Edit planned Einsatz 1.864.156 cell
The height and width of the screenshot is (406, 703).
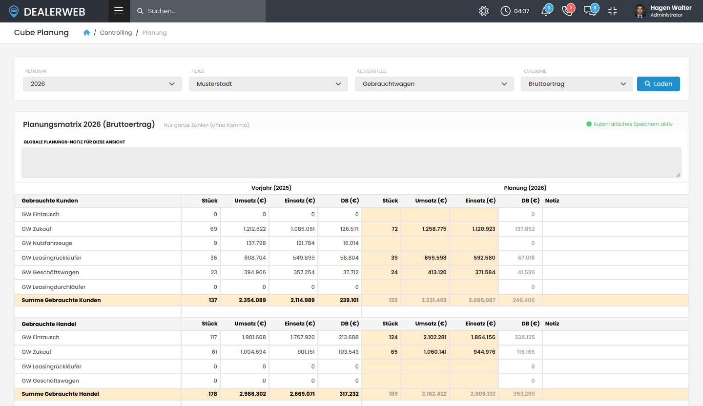coord(474,337)
